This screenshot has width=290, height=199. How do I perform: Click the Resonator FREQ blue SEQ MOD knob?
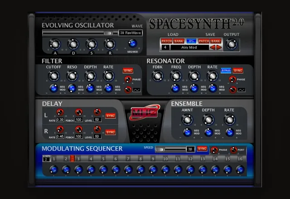click(175, 88)
